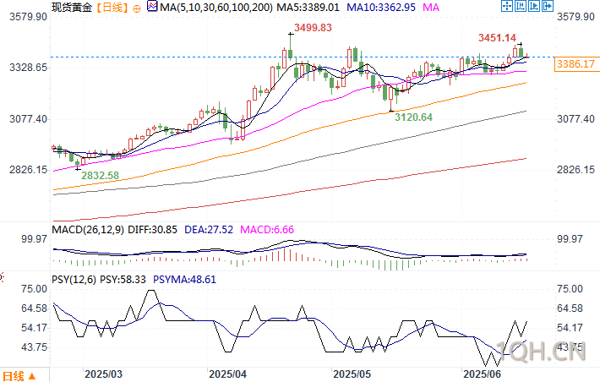Click the export chart arrow icon
This screenshot has height=382, width=600.
[x=548, y=6]
